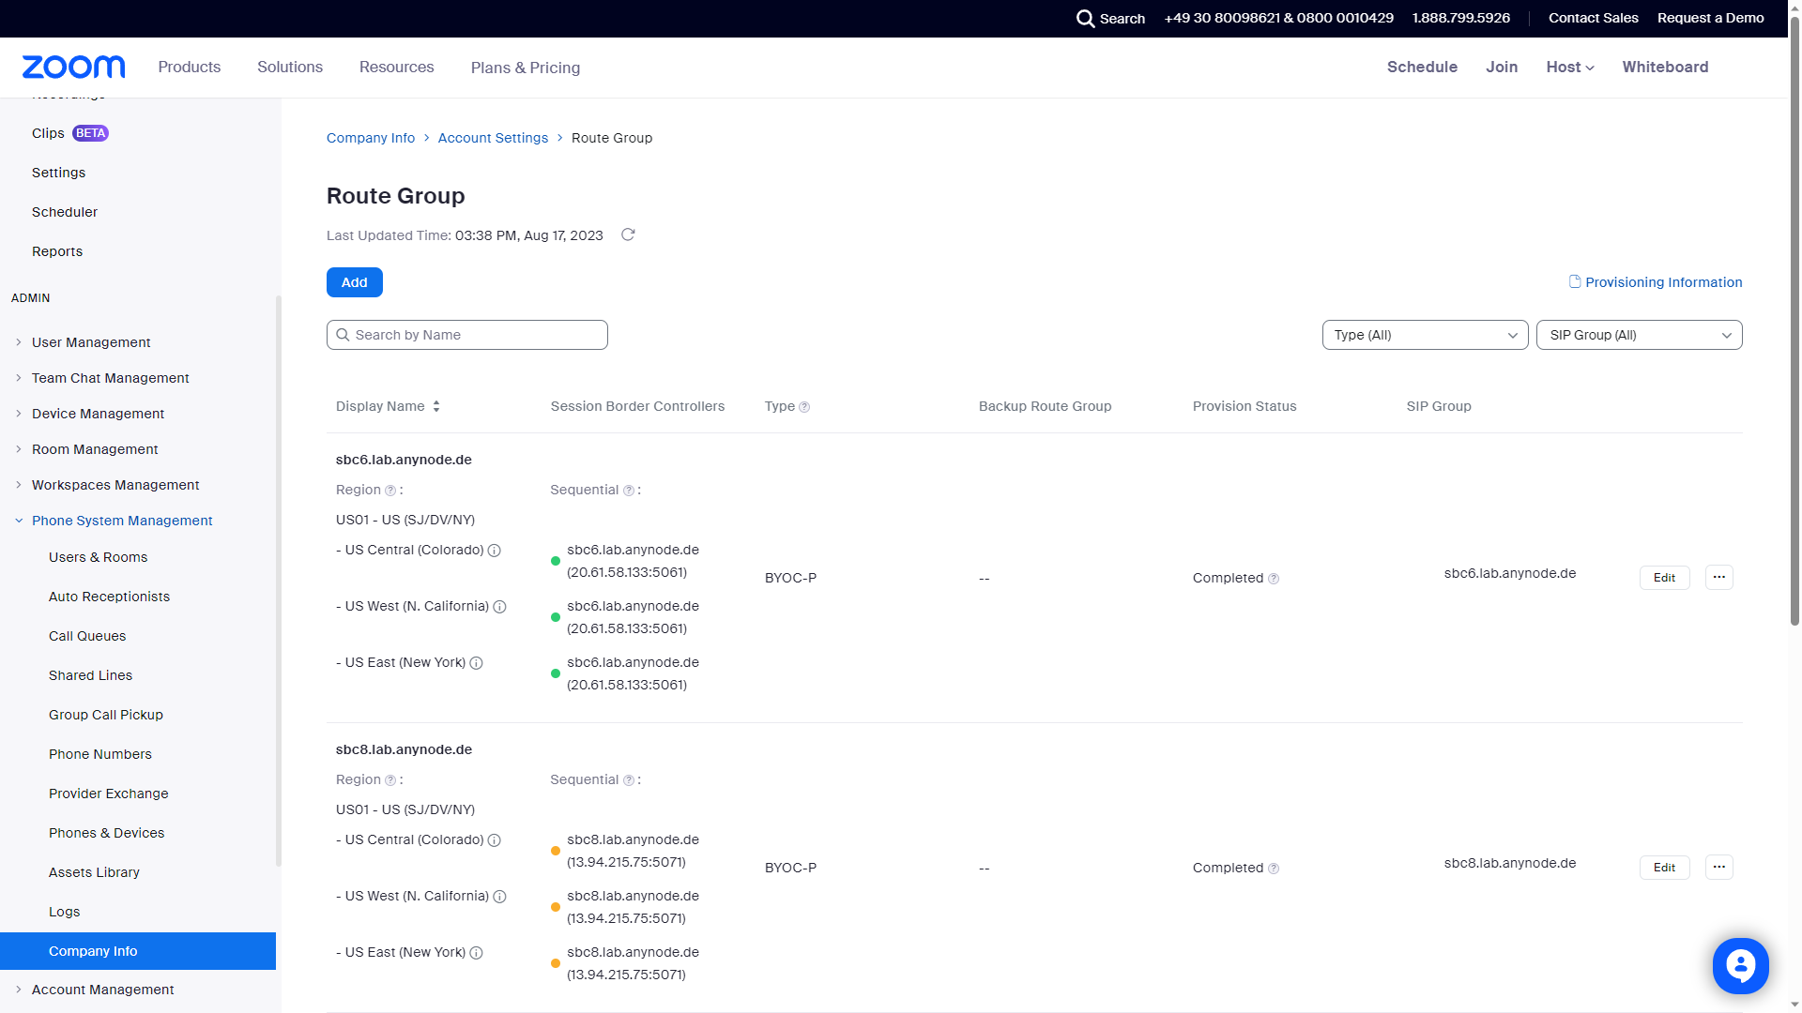Click info icon next to sbc6 US East (New York)
Screen dimensions: 1802x1013
(477, 663)
